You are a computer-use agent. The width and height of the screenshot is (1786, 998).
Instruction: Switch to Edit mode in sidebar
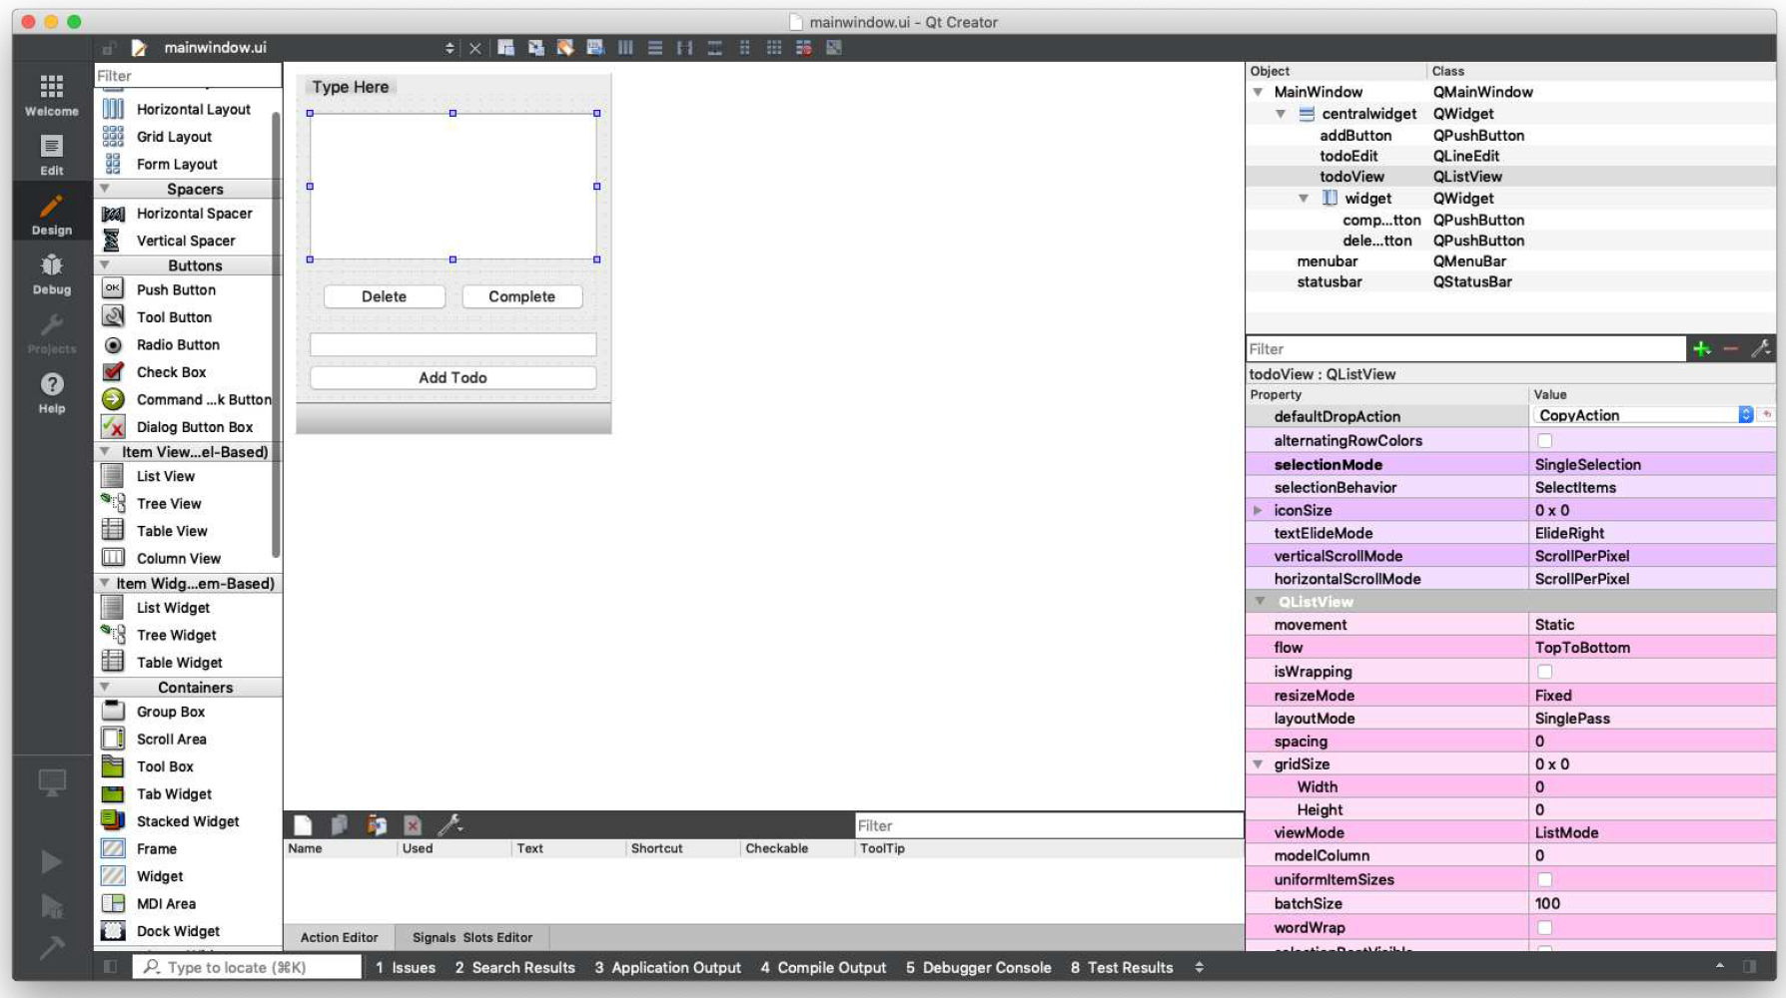click(52, 155)
